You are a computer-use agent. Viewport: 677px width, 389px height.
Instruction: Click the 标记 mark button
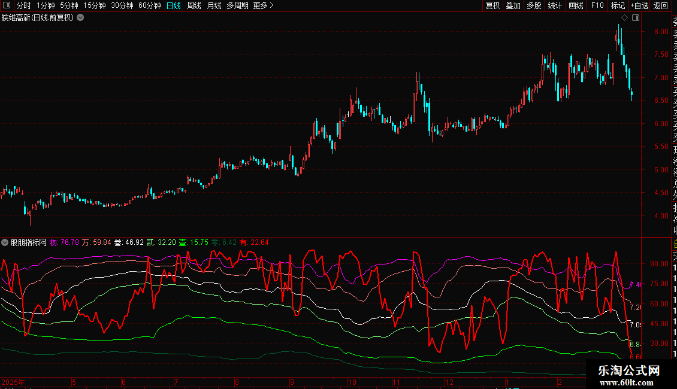[618, 5]
